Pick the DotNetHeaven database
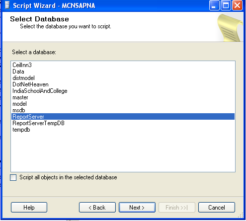246x221 pixels. click(123, 84)
